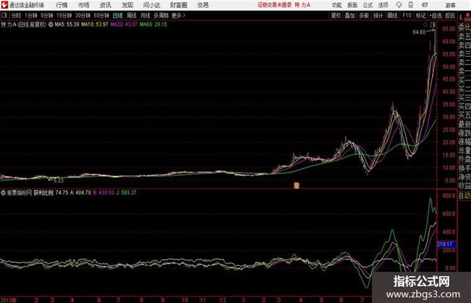Add stock via the 自选 button
This screenshot has width=471, height=303.
click(x=436, y=15)
